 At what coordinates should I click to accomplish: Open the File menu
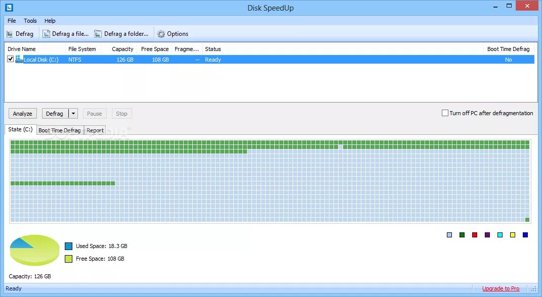click(x=12, y=21)
